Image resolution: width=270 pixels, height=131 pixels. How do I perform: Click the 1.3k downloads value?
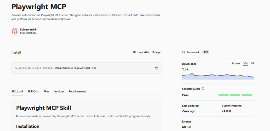pos(185,69)
